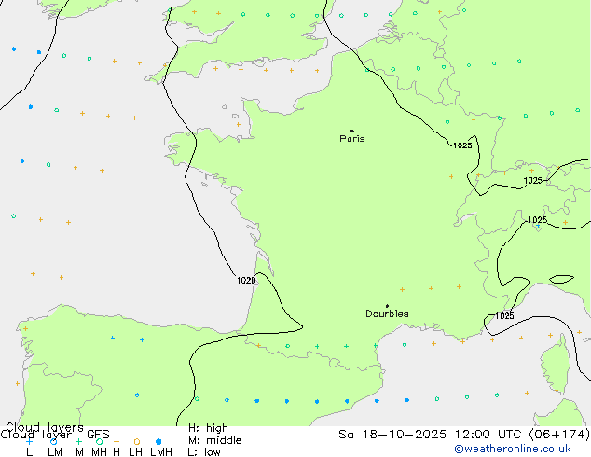Click the green circle MH legend symbol
The width and height of the screenshot is (591, 457).
(99, 441)
